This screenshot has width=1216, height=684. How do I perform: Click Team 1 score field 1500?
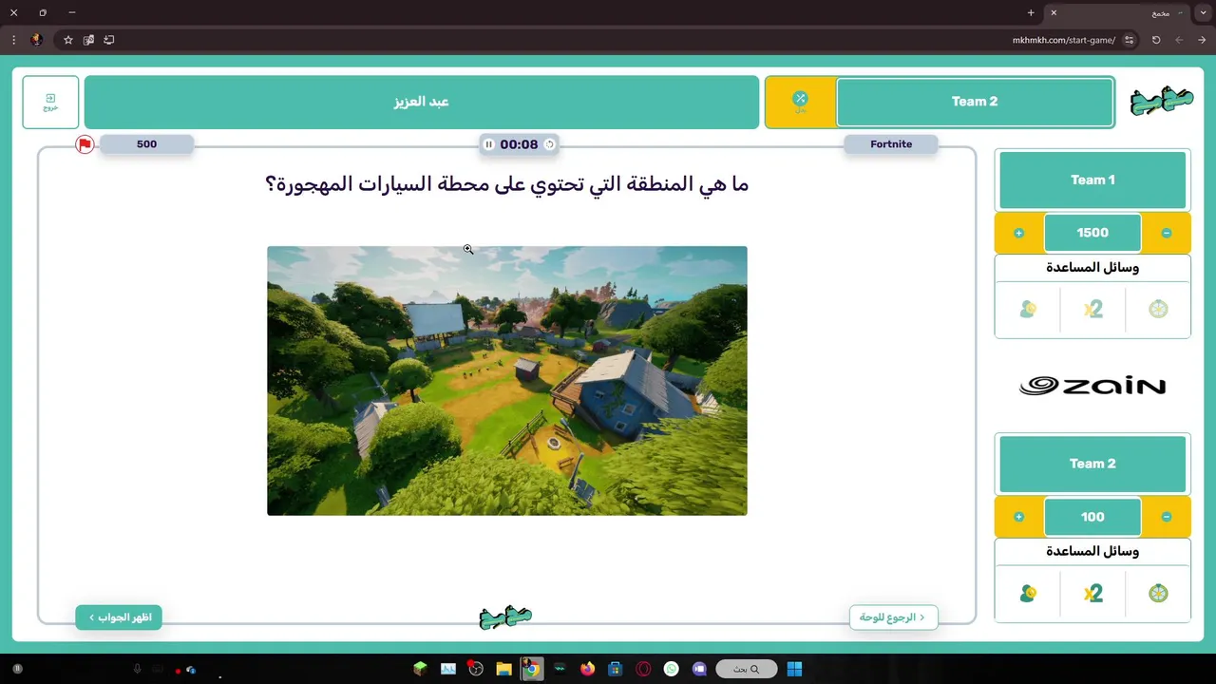click(x=1092, y=233)
